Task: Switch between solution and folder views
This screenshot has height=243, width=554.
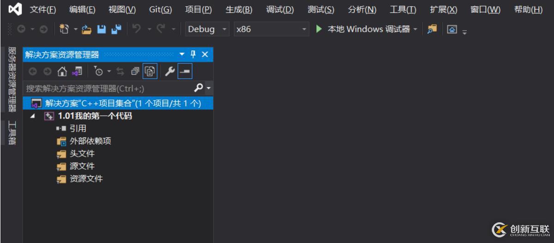Action: 77,71
